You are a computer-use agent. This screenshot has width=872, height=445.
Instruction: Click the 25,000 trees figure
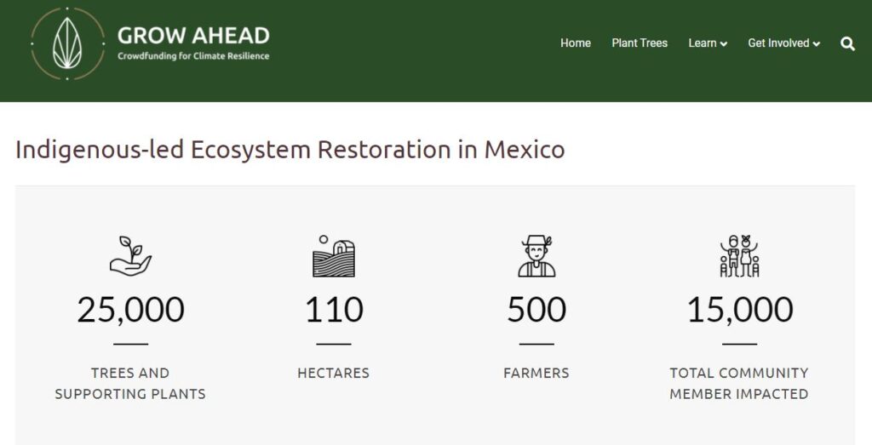[130, 310]
